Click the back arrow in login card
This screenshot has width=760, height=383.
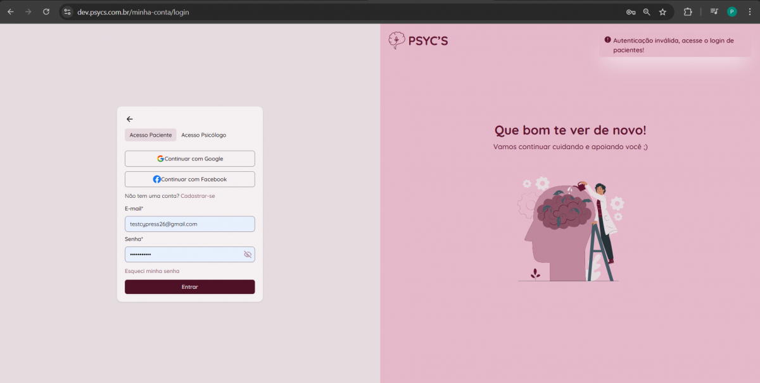point(130,119)
